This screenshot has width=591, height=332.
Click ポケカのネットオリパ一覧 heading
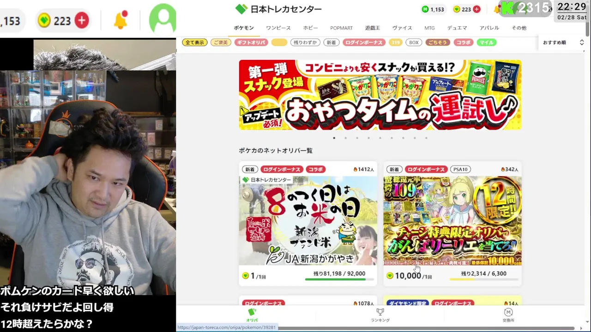coord(276,151)
